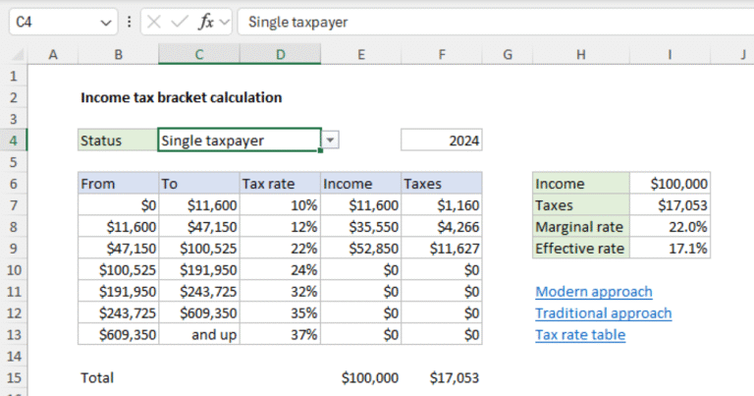Follow the Tax rate table link

tap(580, 335)
